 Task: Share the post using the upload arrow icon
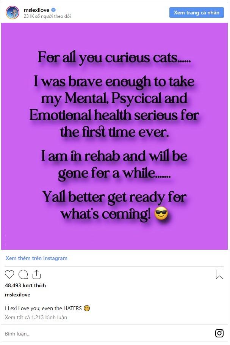coord(36,274)
